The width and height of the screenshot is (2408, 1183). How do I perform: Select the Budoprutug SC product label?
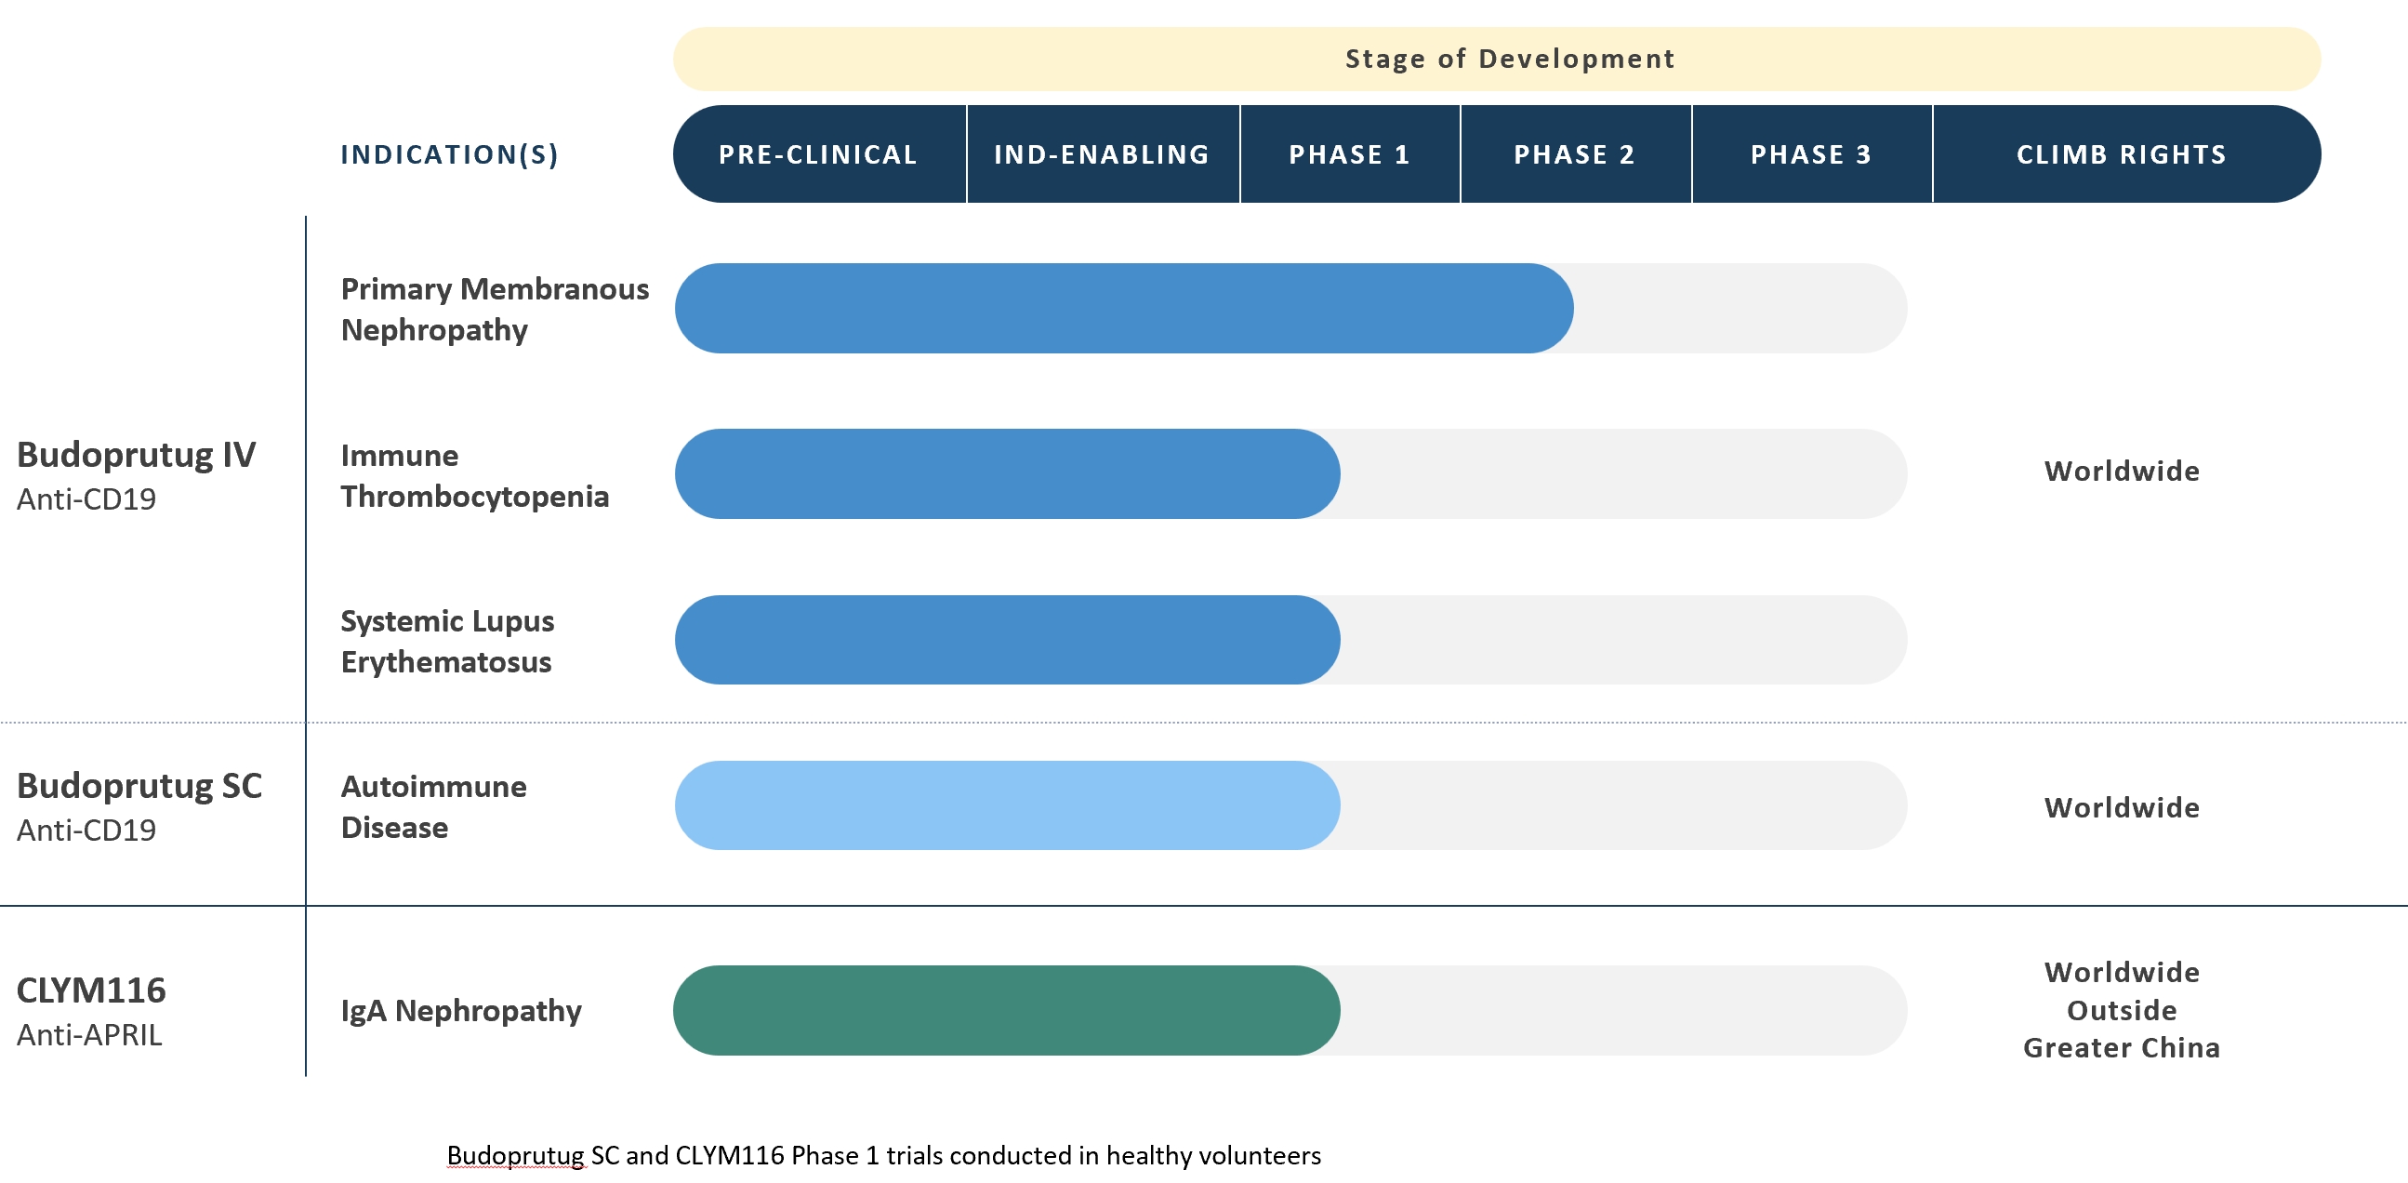(139, 787)
